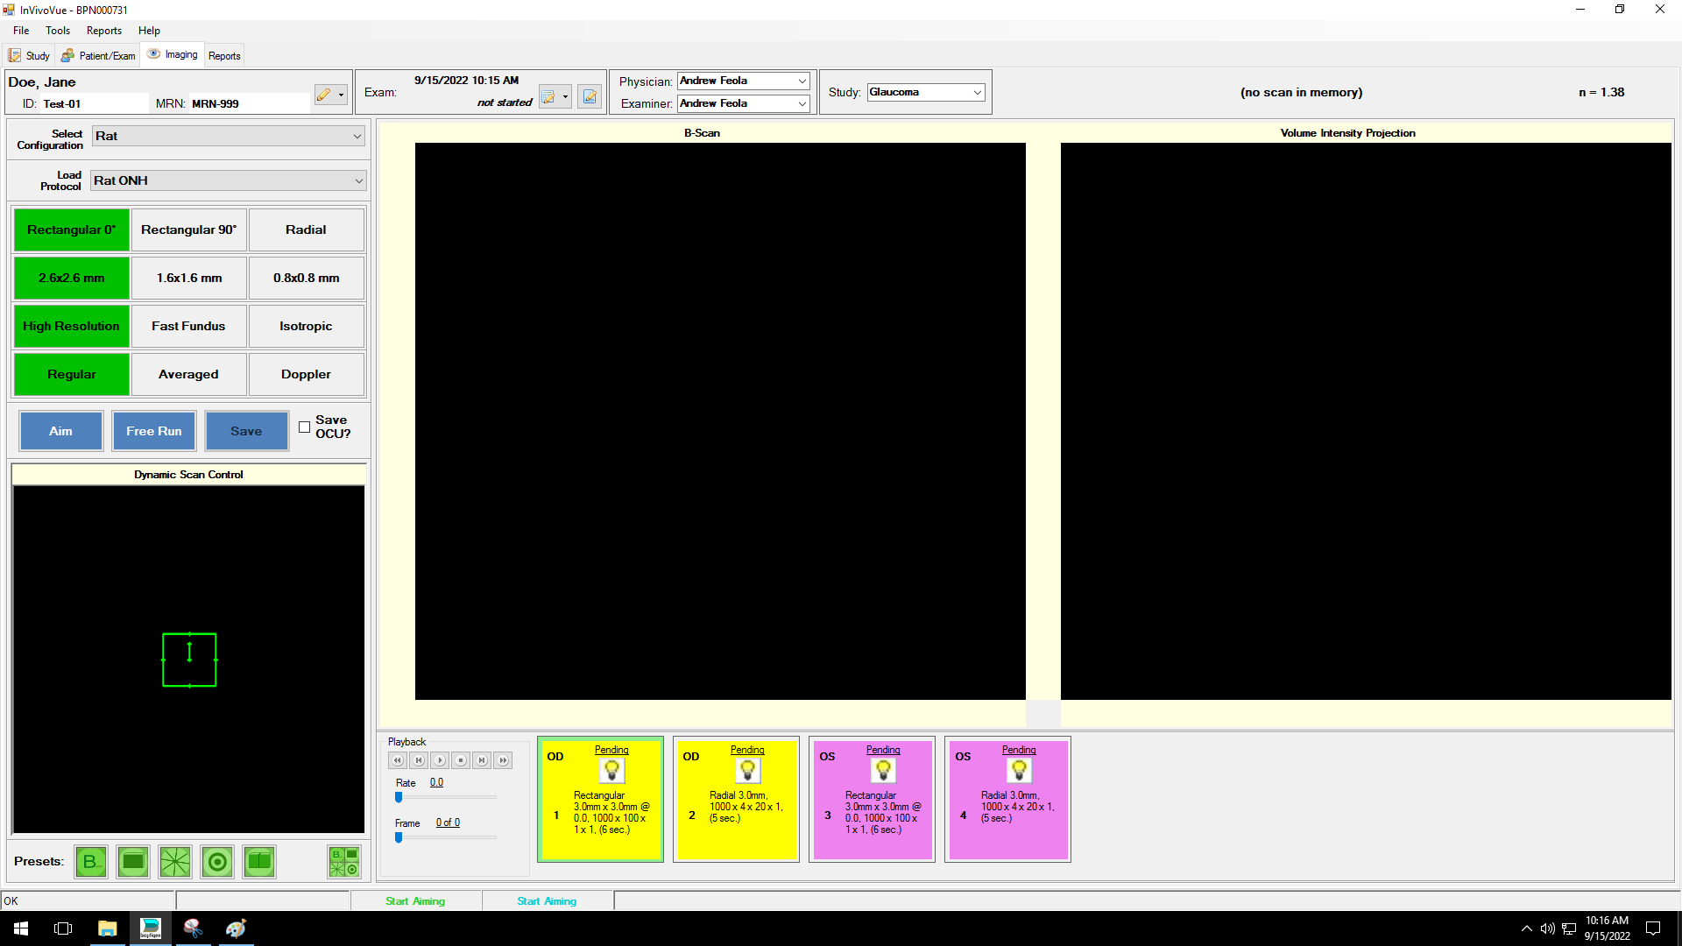Screen dimensions: 1682x946
Task: Open the Load Protocol Rat ONH dropdown
Action: coord(358,181)
